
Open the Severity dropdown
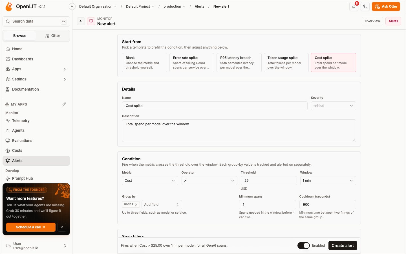(x=333, y=106)
